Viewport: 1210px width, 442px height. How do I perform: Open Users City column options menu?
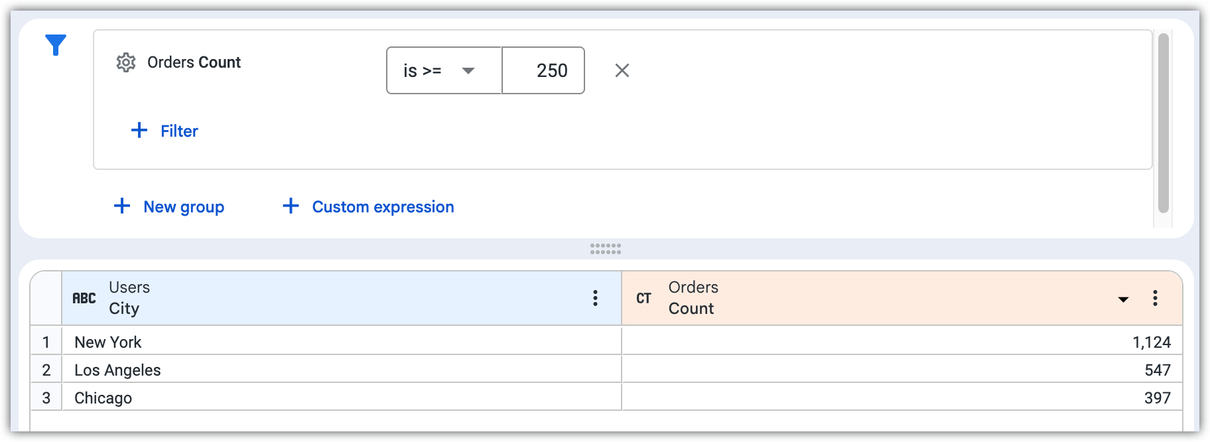[x=595, y=298]
